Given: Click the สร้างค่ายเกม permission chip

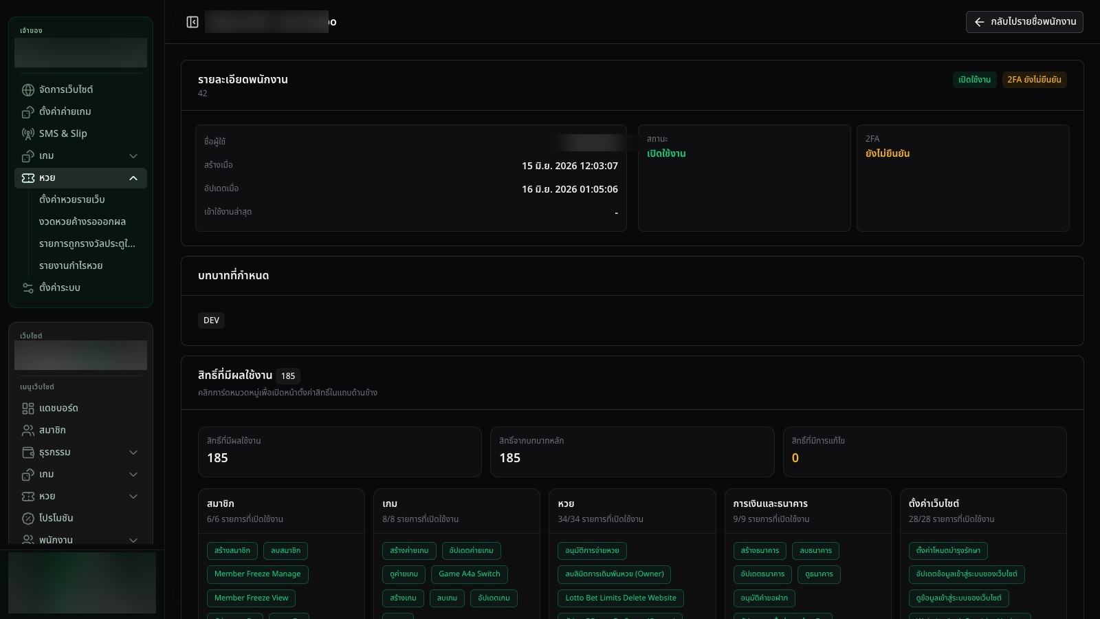Looking at the screenshot, I should (x=409, y=551).
